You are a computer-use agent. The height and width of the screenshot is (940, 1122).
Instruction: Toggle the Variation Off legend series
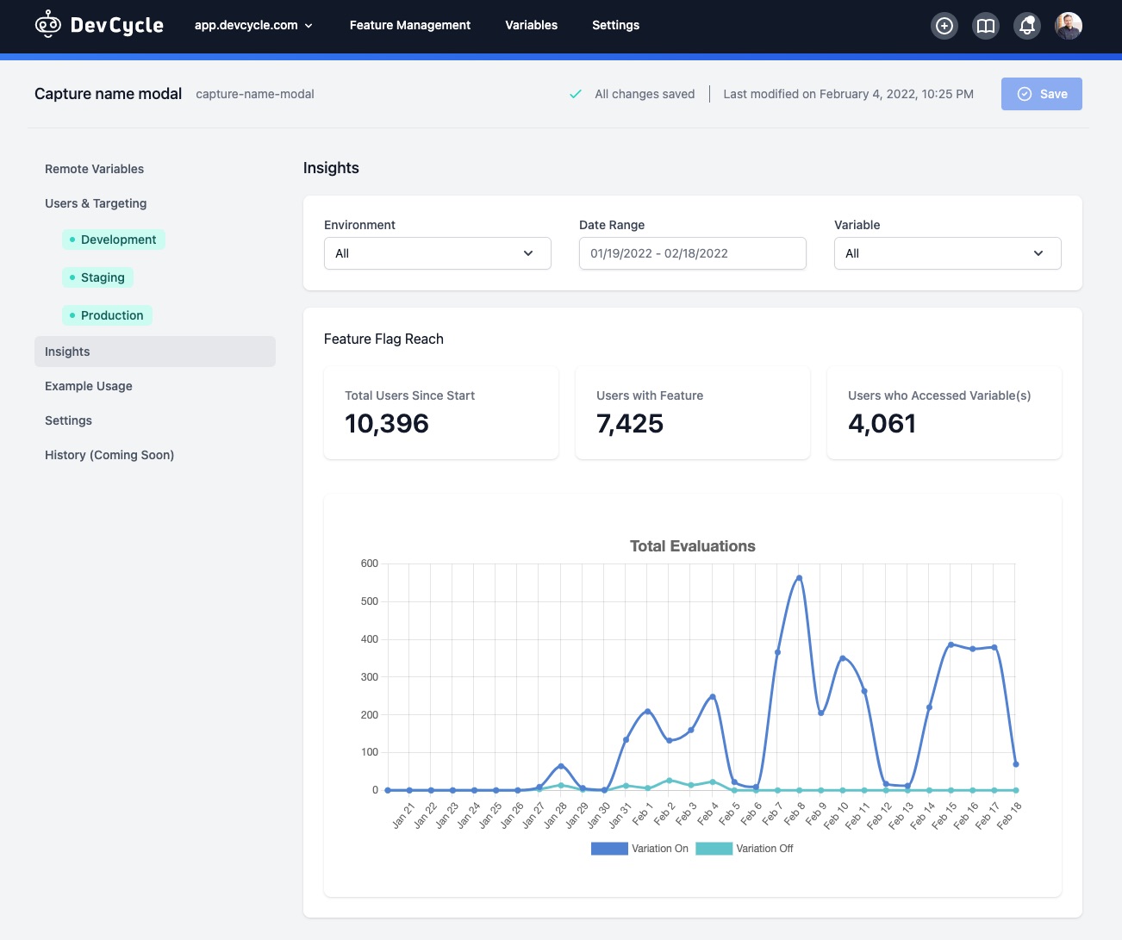click(745, 849)
